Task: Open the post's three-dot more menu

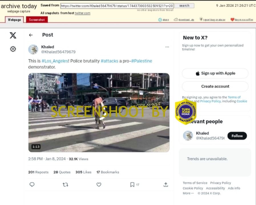Action: click(167, 47)
